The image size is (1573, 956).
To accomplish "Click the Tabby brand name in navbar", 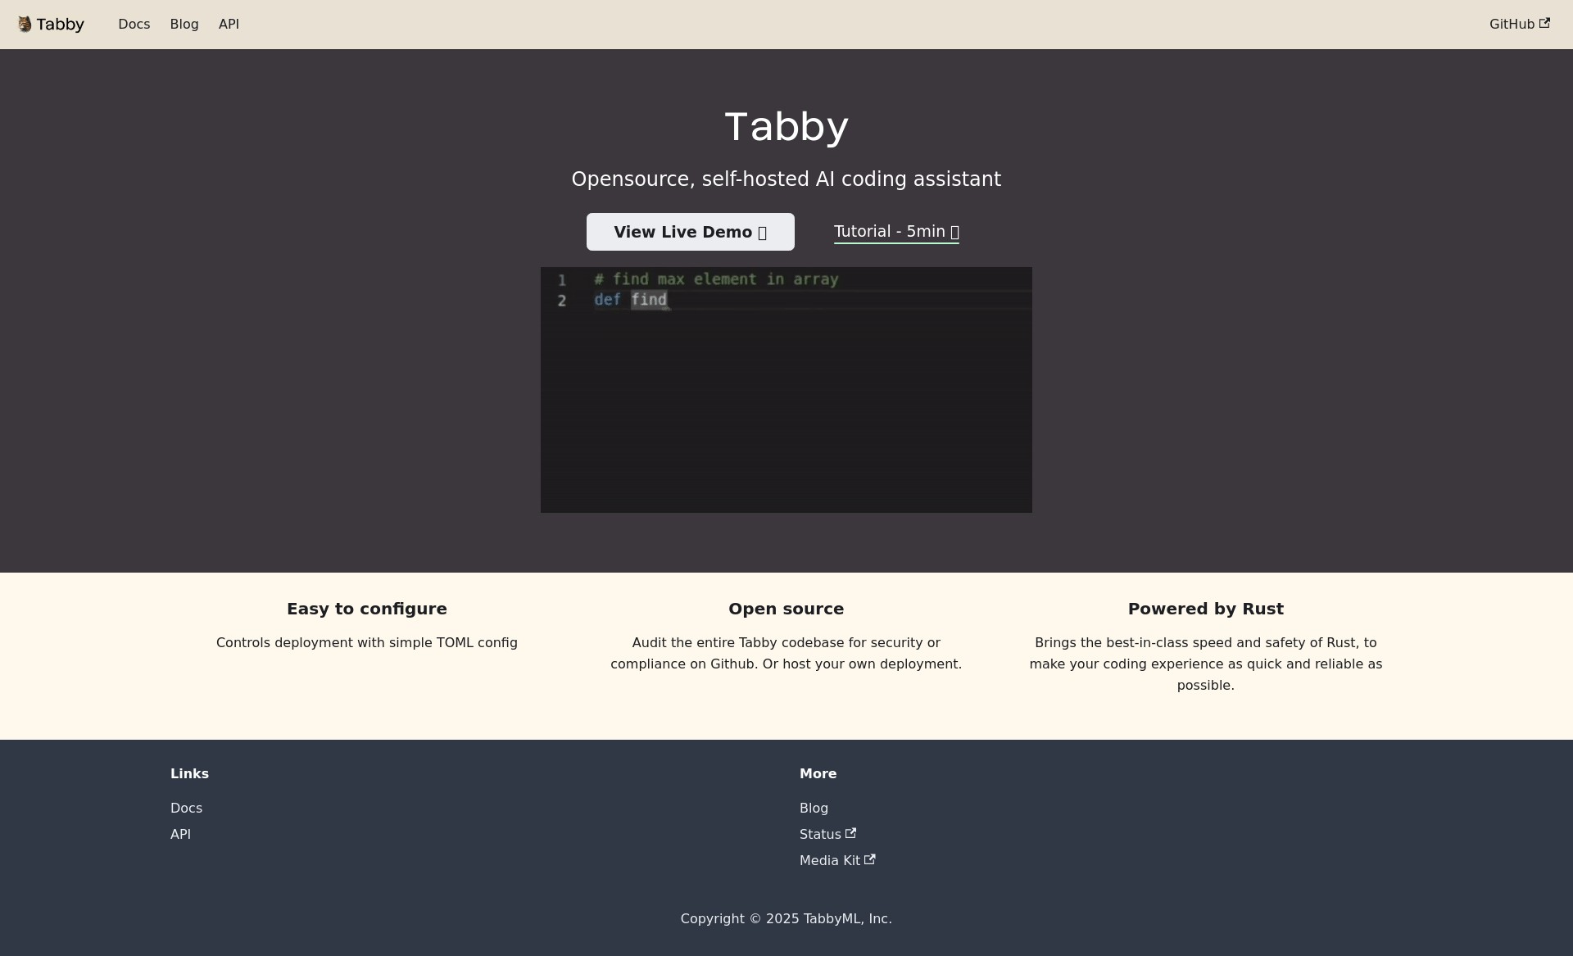I will tap(61, 24).
